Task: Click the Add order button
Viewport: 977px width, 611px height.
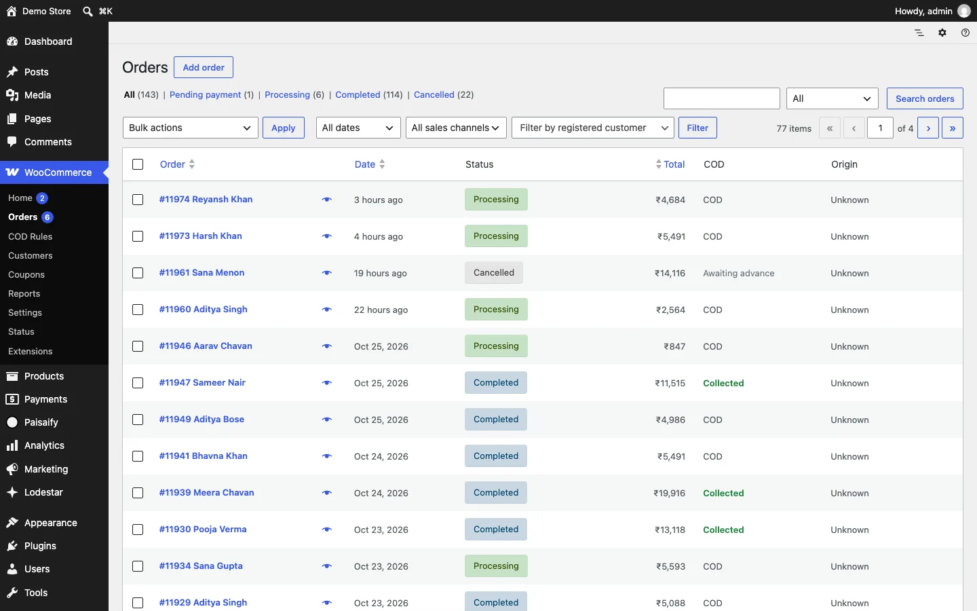Action: click(x=204, y=67)
